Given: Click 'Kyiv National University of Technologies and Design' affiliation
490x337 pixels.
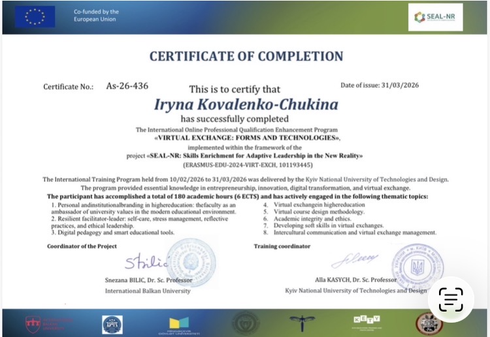Looking at the screenshot, I should click(355, 291).
